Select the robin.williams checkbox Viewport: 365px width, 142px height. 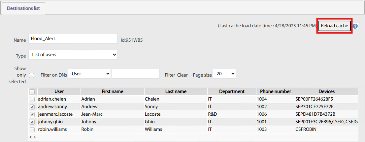32,130
